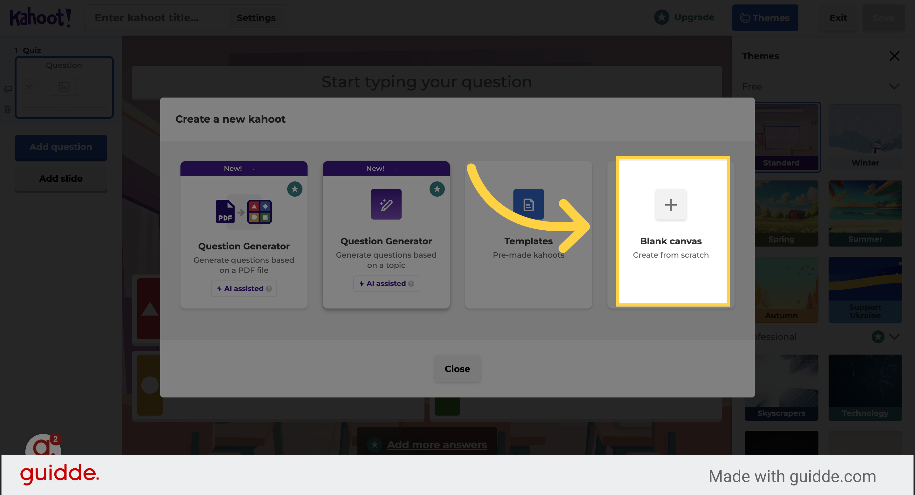This screenshot has height=495, width=915.
Task: Click the plus icon on Blank canvas card
Action: (671, 205)
